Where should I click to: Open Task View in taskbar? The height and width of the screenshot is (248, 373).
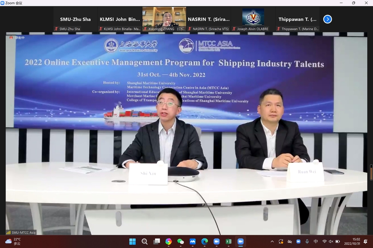click(x=157, y=242)
